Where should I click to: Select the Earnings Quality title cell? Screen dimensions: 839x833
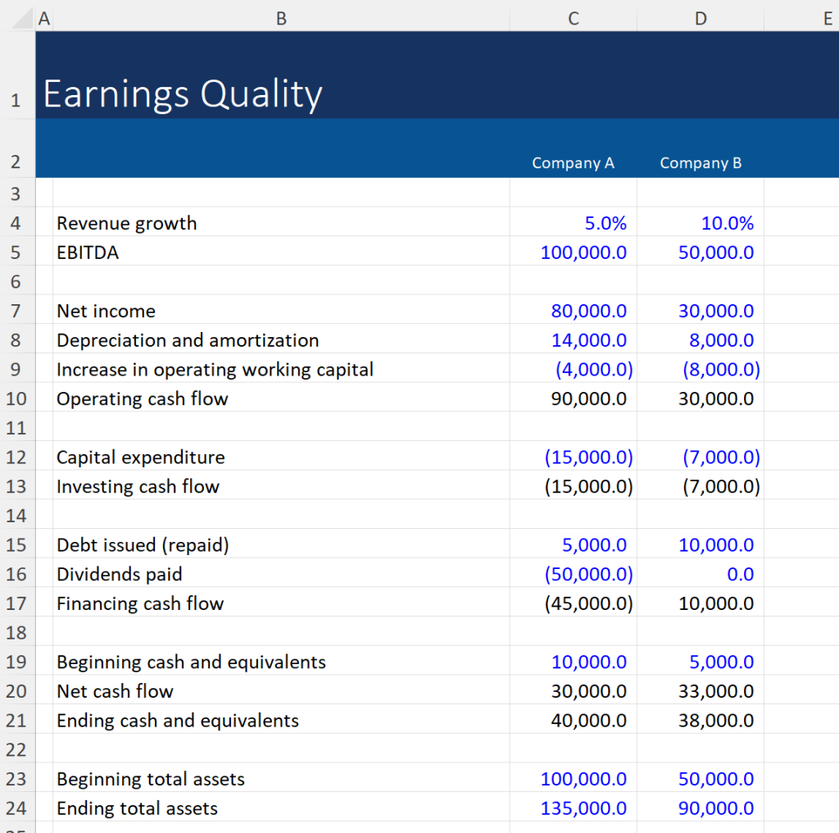[182, 93]
